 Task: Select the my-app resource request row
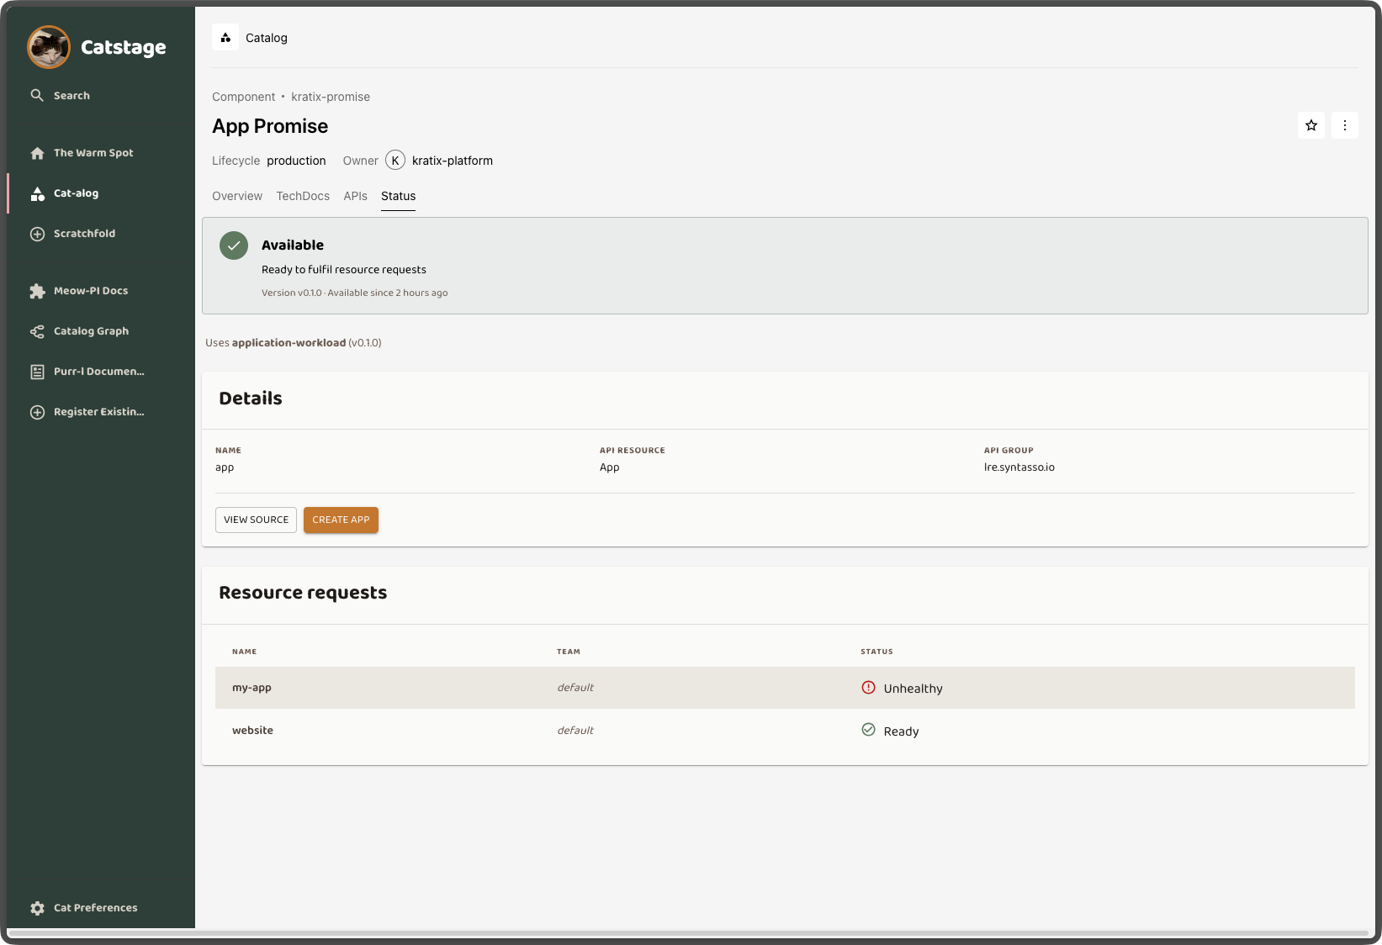pyautogui.click(x=785, y=688)
